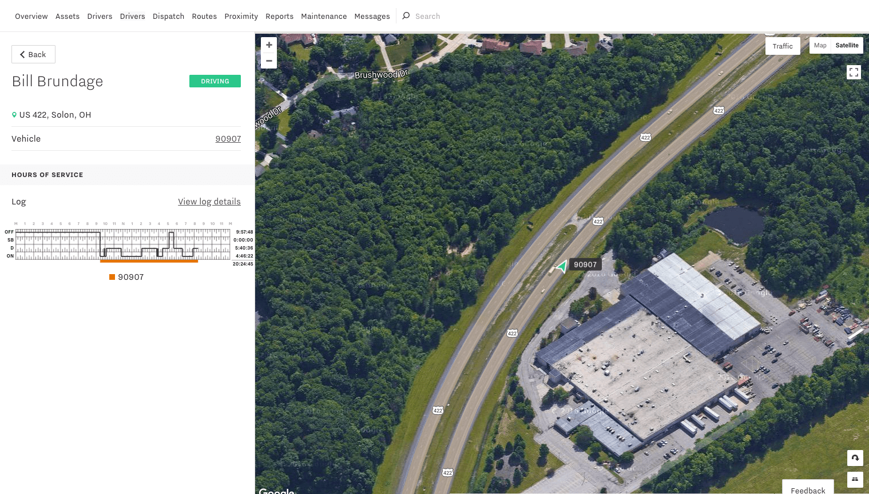Screen dimensions: 869x494
Task: Toggle fullscreen map view
Action: click(x=854, y=72)
